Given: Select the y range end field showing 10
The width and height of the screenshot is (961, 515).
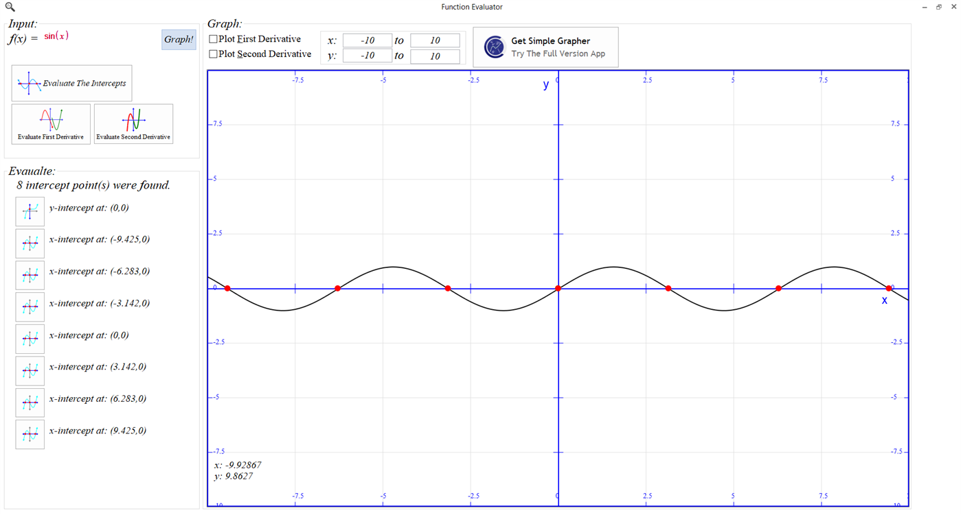Looking at the screenshot, I should click(x=435, y=56).
